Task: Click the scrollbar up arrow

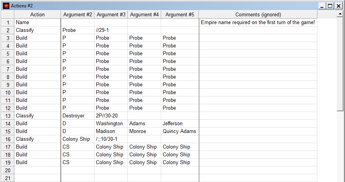Action: [x=340, y=14]
